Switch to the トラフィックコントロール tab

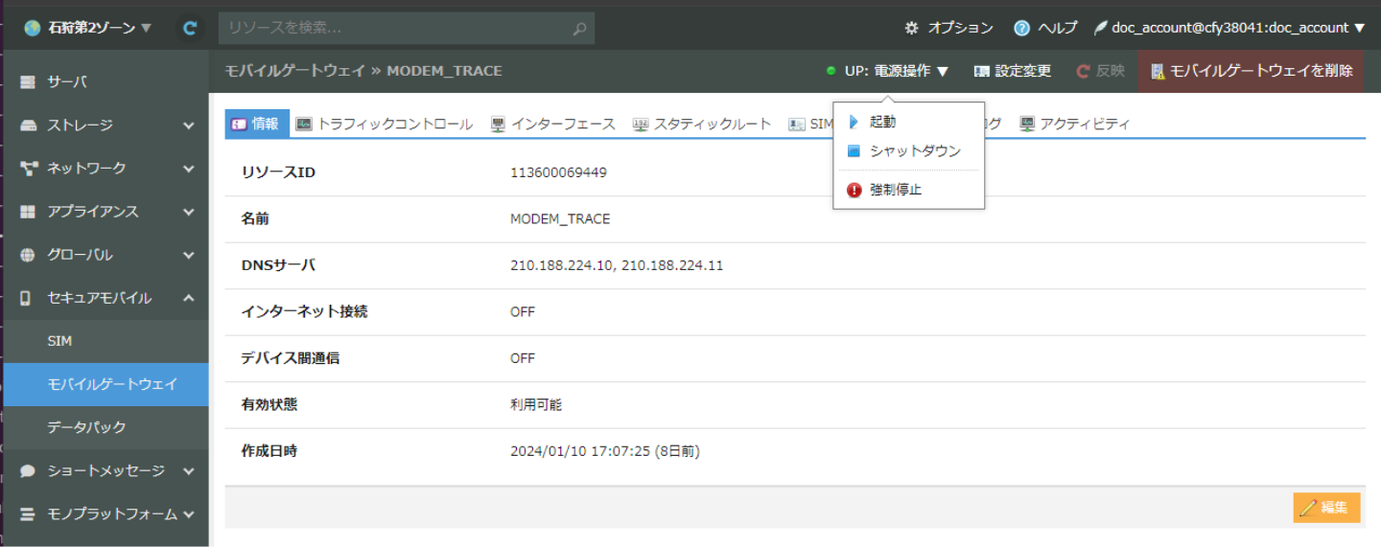coord(384,124)
